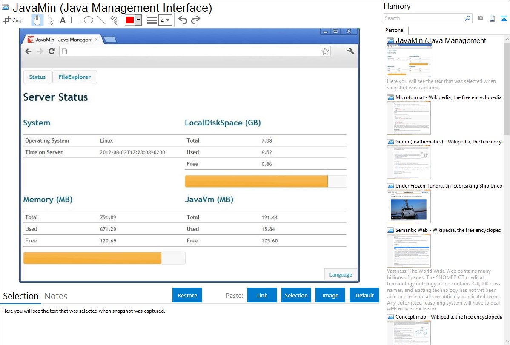The height and width of the screenshot is (345, 510).
Task: Select the "Semantic Web - Wikipedia" snapshot title
Action: point(449,230)
